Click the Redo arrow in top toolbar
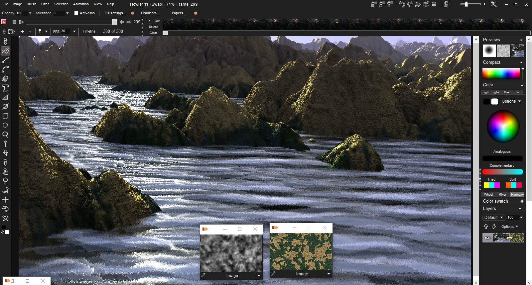 pos(410,4)
